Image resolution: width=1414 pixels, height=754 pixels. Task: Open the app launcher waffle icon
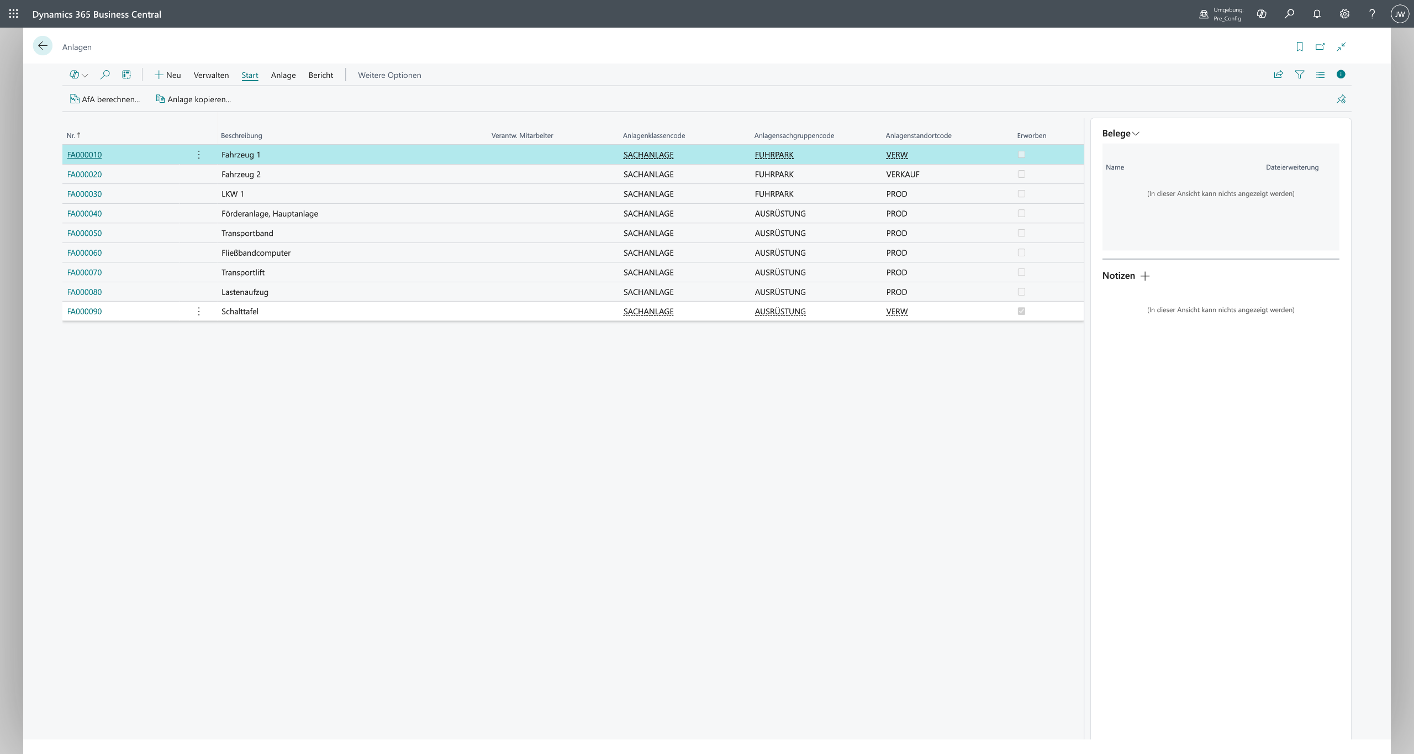pyautogui.click(x=13, y=14)
